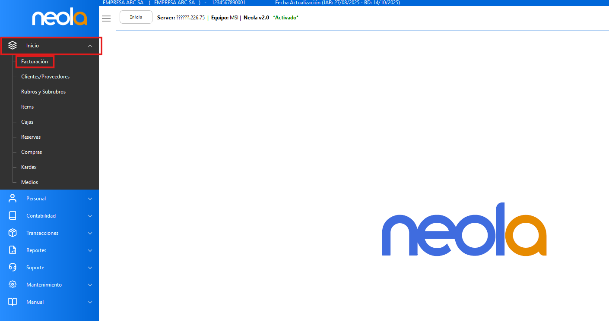The height and width of the screenshot is (321, 609).
Task: Click the hamburger menu icon
Action: [106, 18]
